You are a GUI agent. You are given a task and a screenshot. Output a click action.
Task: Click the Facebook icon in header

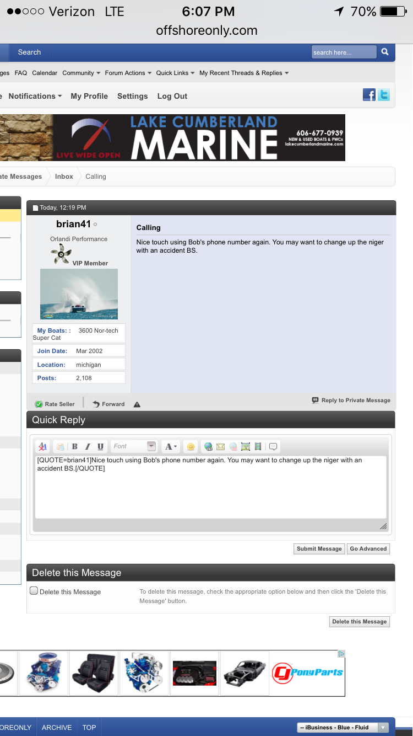(x=369, y=95)
